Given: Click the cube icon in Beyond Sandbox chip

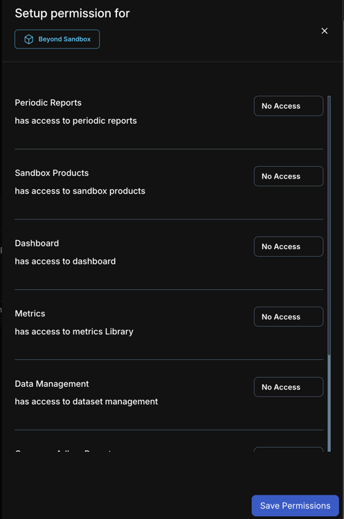Looking at the screenshot, I should (29, 39).
